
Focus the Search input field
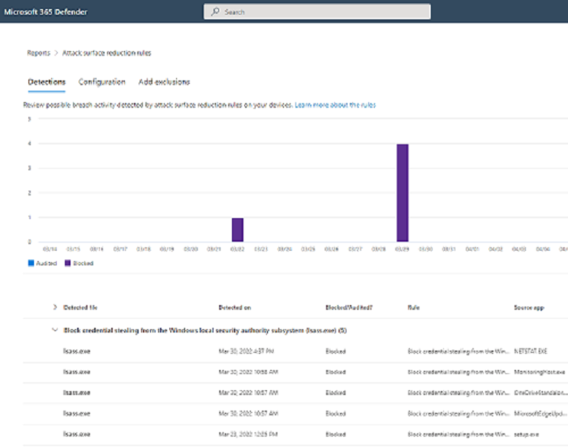(x=317, y=11)
